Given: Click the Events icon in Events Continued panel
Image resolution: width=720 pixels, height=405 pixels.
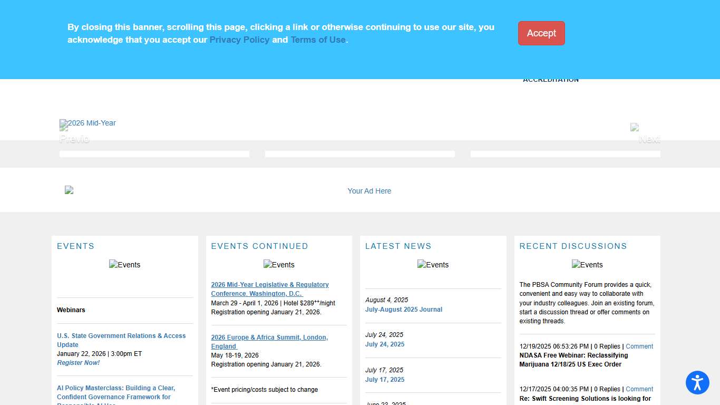Looking at the screenshot, I should [x=279, y=265].
